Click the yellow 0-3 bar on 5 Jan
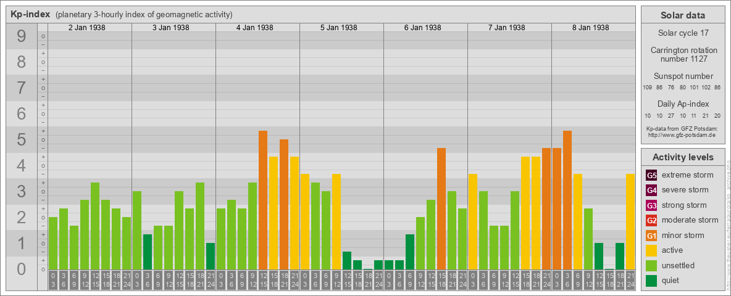The image size is (731, 296). point(305,222)
